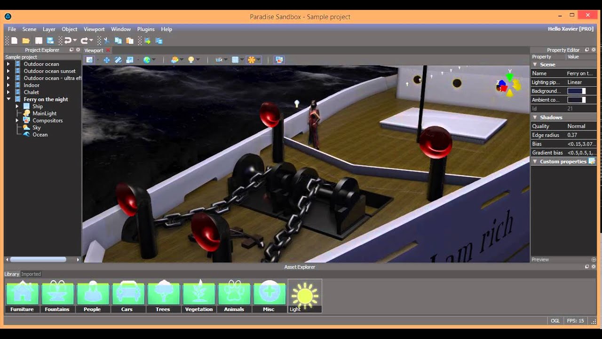Viewport: 602px width, 339px height.
Task: Select the Light asset thumbnail
Action: click(x=305, y=296)
